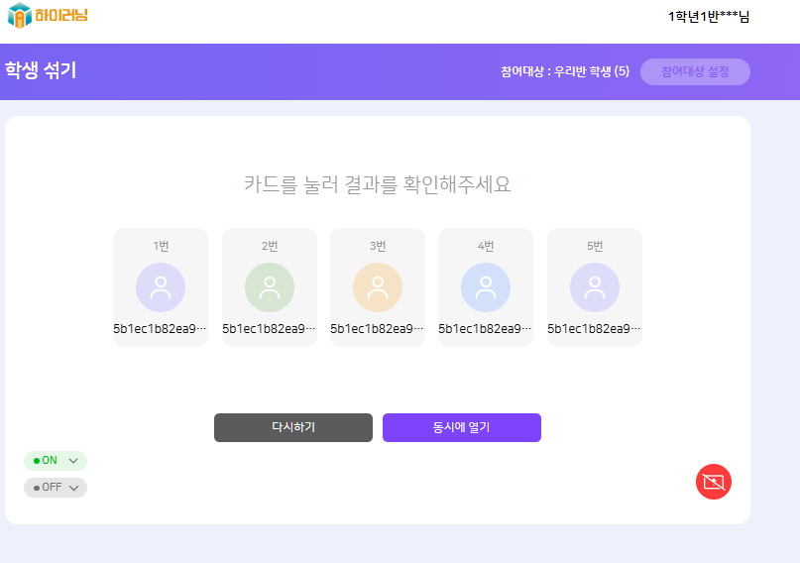Click the gray dot in OFF pill
Image resolution: width=800 pixels, height=563 pixels.
point(37,488)
